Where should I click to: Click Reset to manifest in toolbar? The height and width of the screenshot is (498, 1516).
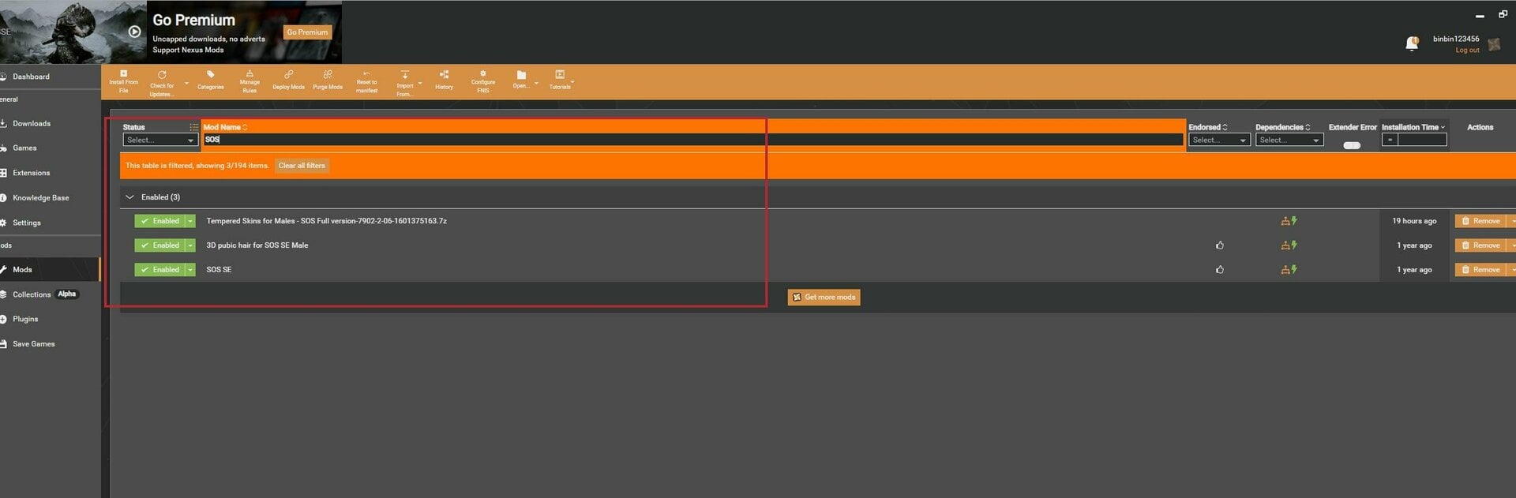(366, 81)
